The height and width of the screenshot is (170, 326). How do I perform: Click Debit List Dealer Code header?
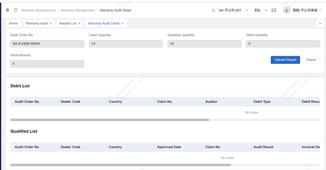pos(70,102)
